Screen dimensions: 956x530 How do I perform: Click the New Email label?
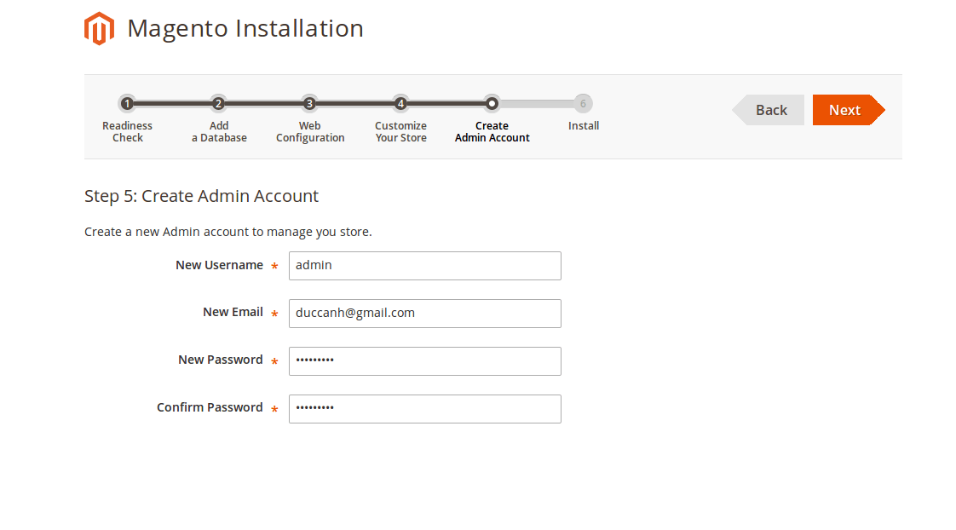coord(233,312)
